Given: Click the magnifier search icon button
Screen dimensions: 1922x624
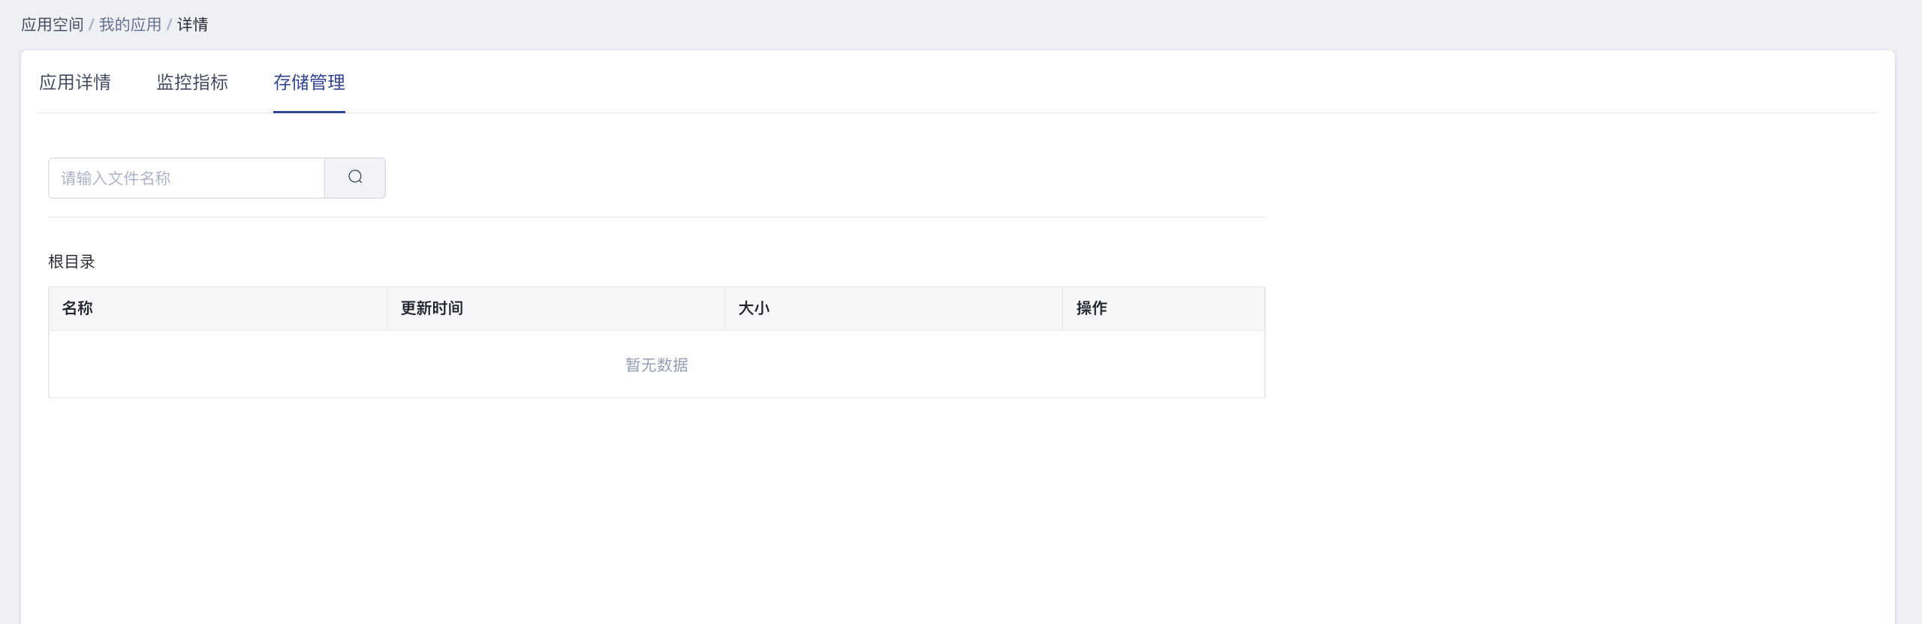Looking at the screenshot, I should coord(355,178).
